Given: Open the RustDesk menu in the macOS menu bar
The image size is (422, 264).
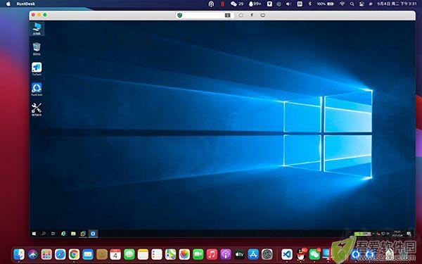Looking at the screenshot, I should (x=25, y=4).
